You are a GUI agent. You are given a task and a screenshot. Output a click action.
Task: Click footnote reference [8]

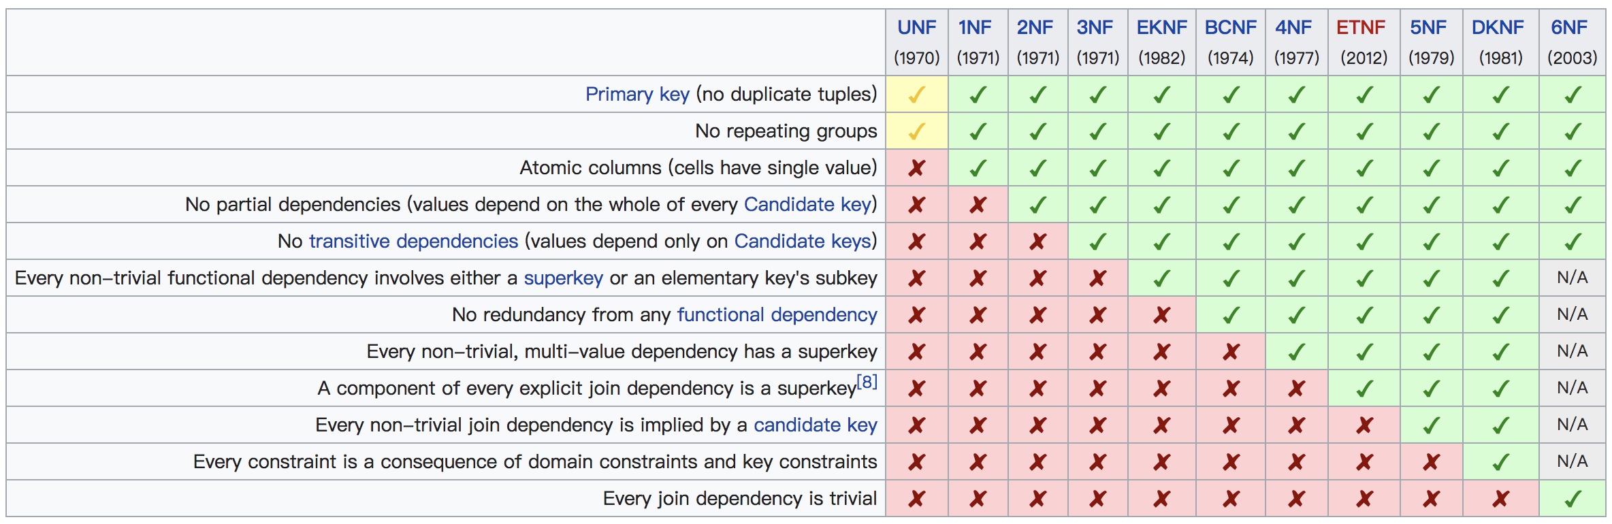point(867,382)
